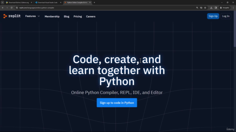Click the Incognito profile indicator
Screen dimensions: 236x132
click(225, 8)
